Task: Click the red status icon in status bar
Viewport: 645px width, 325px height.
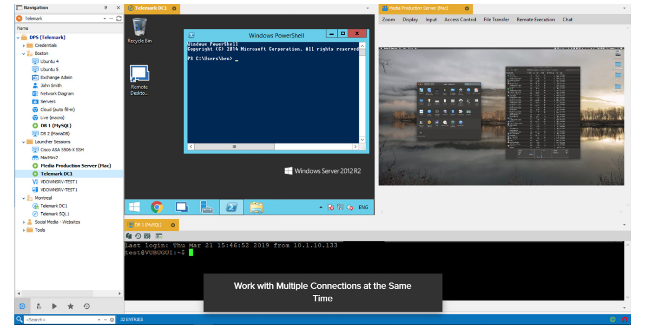Action: click(x=625, y=319)
